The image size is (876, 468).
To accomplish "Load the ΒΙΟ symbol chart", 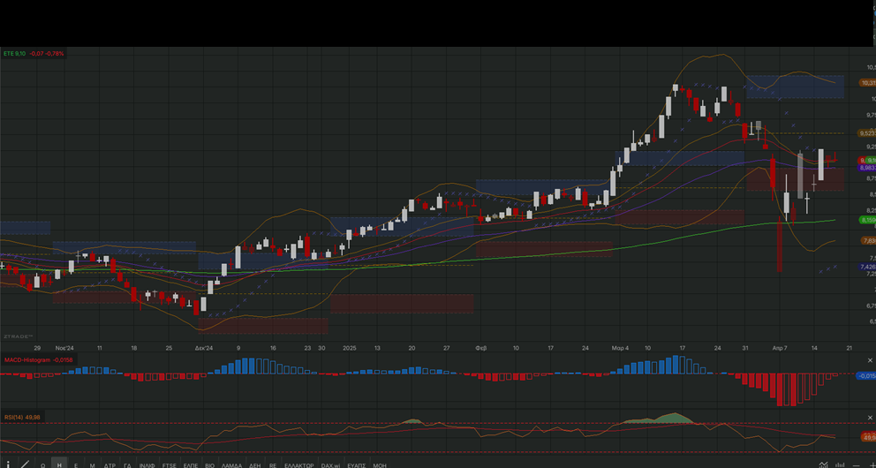I will pyautogui.click(x=209, y=465).
